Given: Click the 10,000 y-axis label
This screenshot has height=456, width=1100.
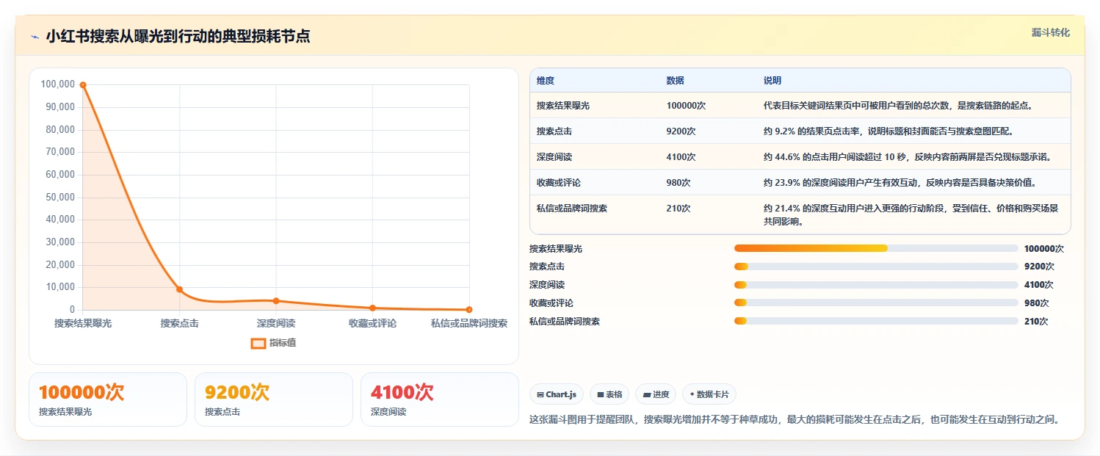Looking at the screenshot, I should 60,287.
